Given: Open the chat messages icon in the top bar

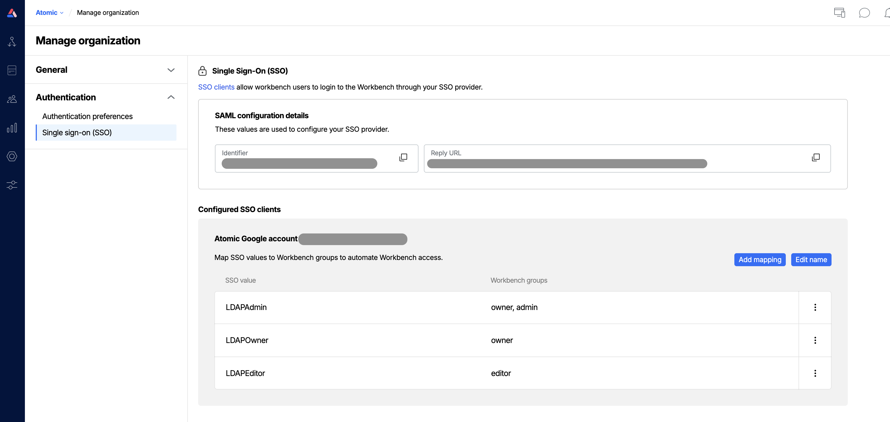Looking at the screenshot, I should pos(865,13).
